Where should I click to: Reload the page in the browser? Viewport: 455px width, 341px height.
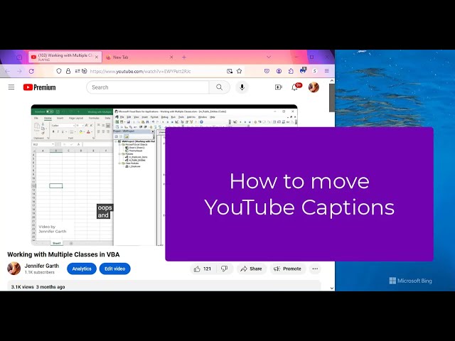tap(31, 71)
